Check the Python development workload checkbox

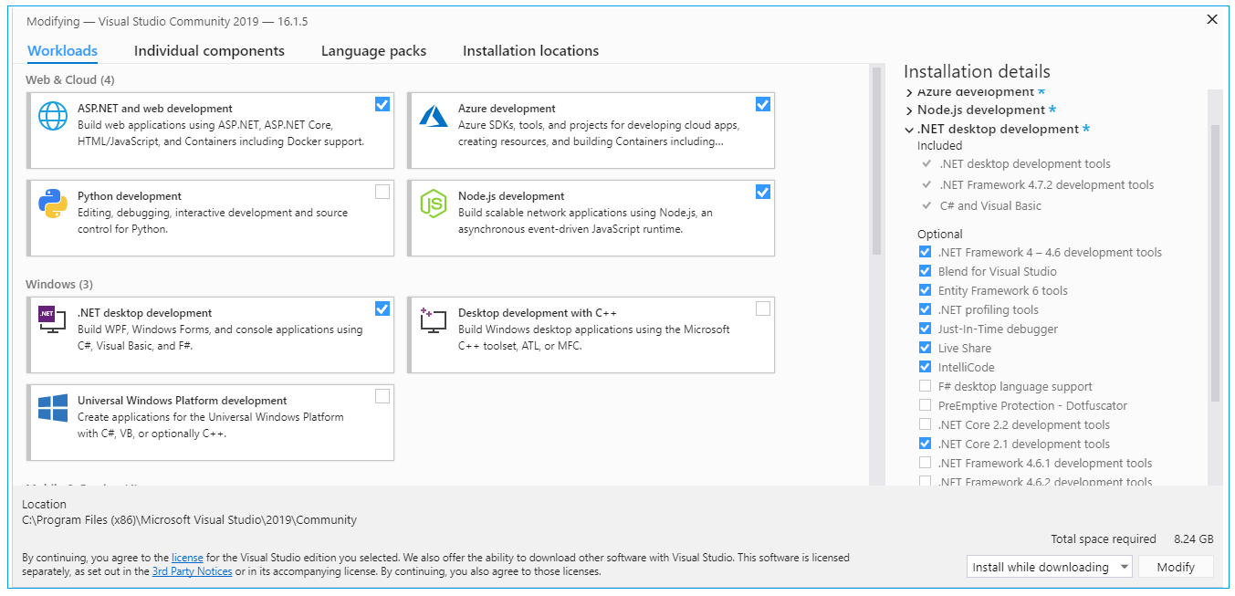point(382,192)
